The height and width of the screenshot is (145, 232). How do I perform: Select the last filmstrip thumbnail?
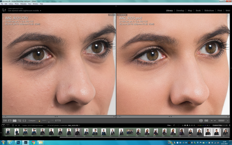(x=225, y=132)
